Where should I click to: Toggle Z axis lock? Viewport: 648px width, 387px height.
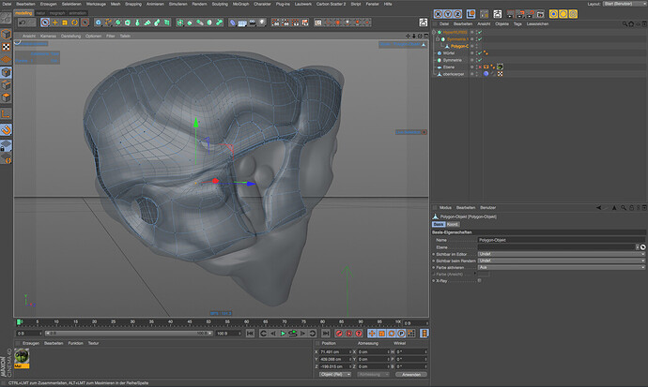click(458, 14)
